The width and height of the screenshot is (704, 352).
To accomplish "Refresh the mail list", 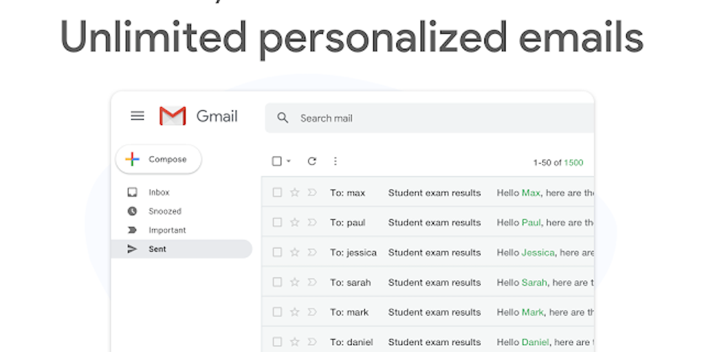I will point(311,162).
